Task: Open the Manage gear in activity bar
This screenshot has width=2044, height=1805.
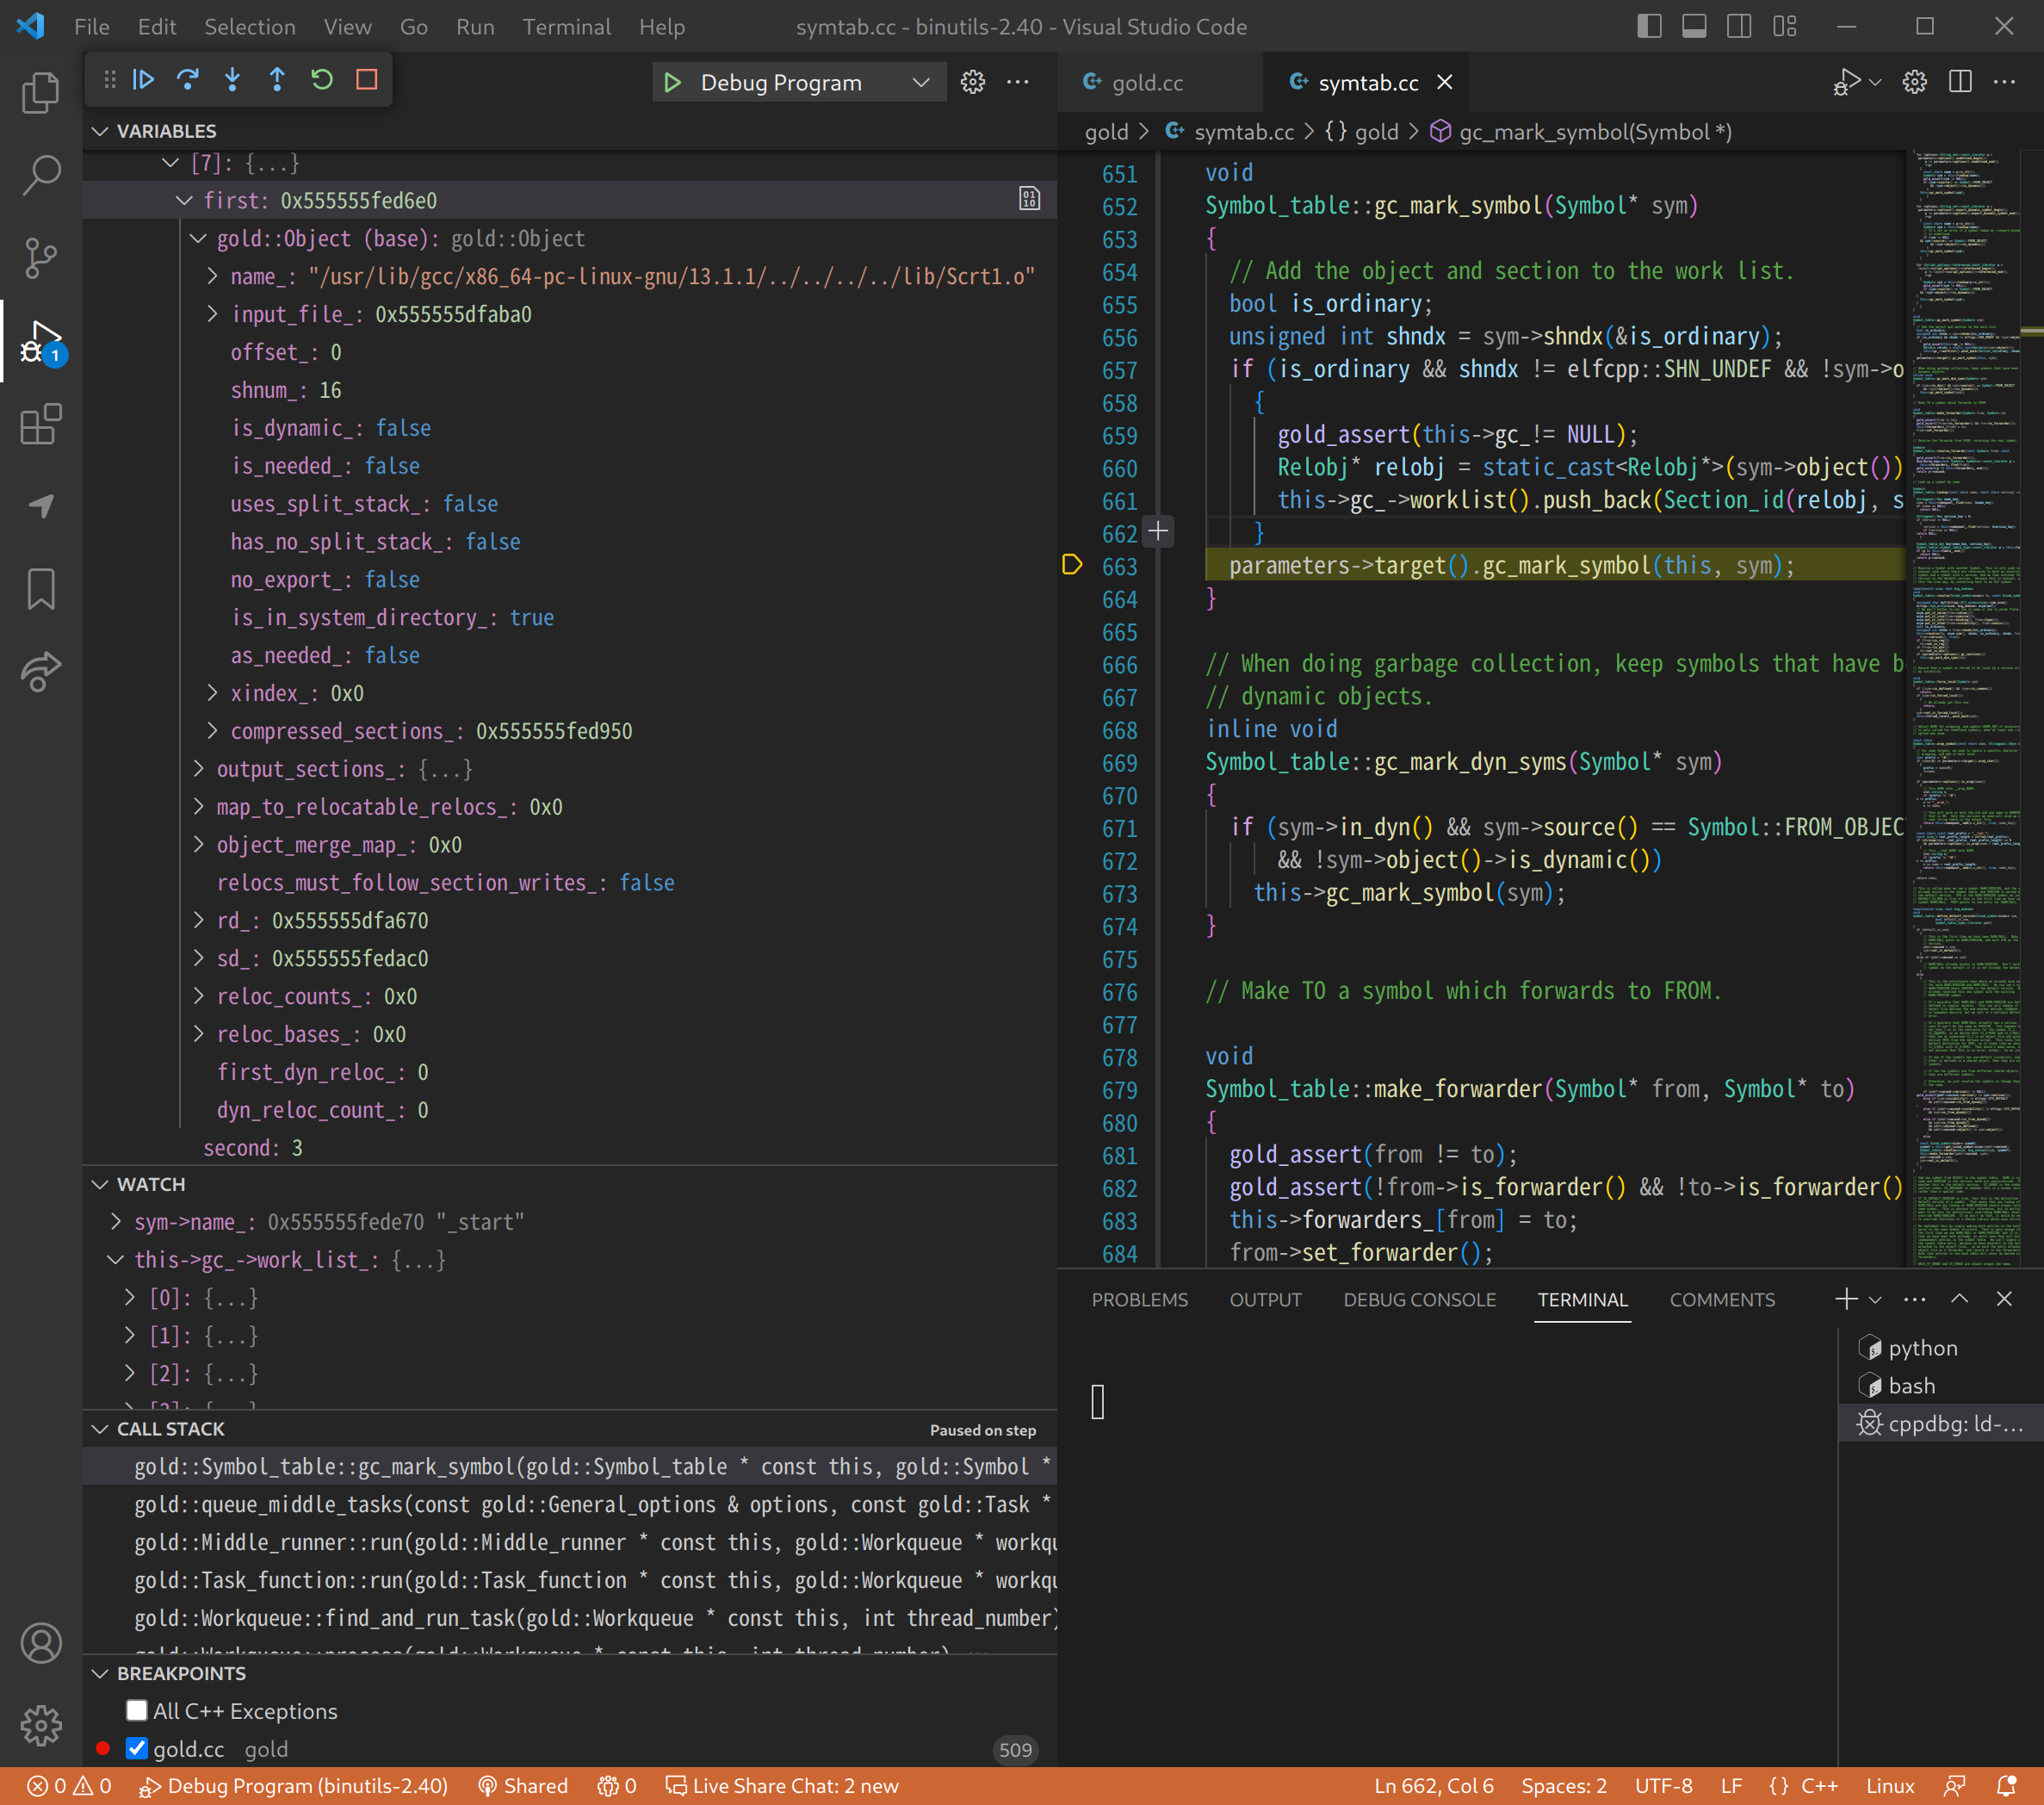Action: click(41, 1725)
